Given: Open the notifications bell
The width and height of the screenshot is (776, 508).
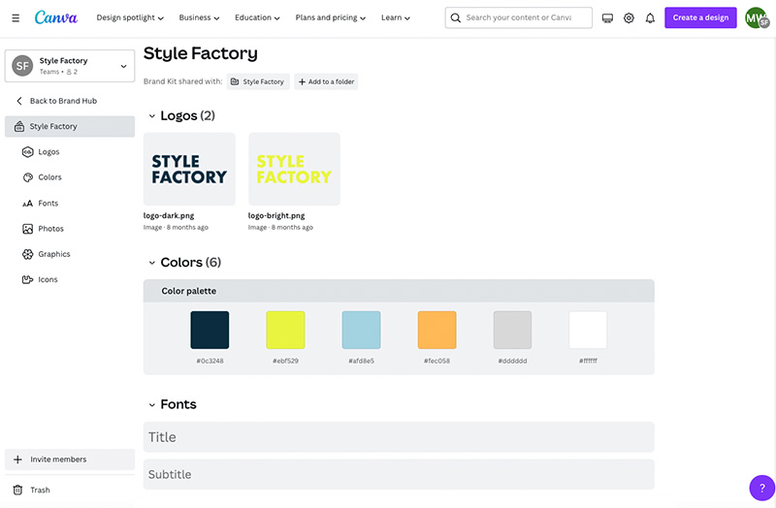Looking at the screenshot, I should (x=650, y=18).
